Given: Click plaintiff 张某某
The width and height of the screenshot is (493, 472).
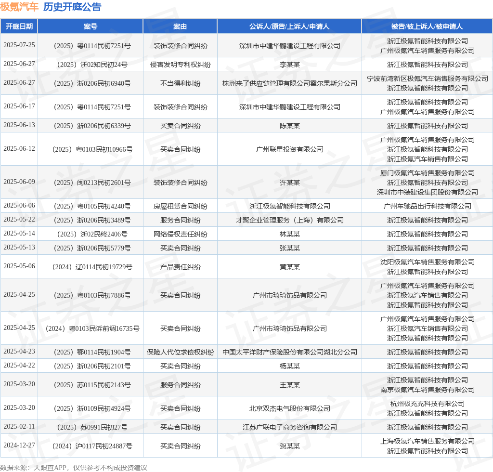Looking at the screenshot, I should (x=289, y=248).
